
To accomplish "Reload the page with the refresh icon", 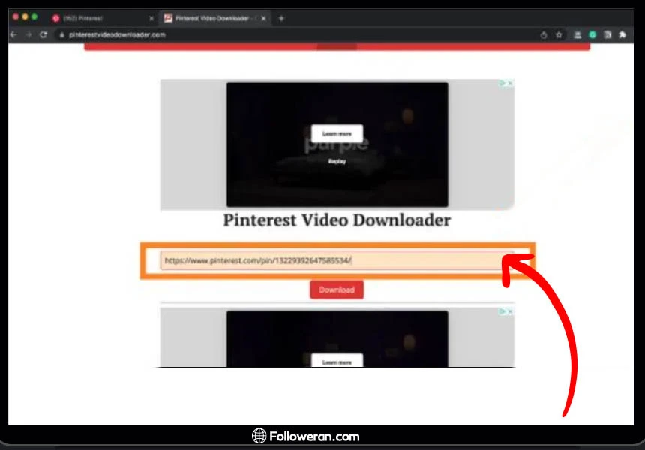I will point(43,34).
